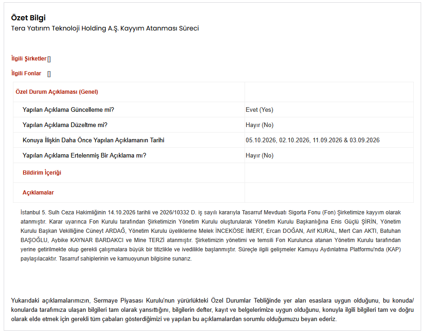Select the subtitle "Tera Yatırım Teknoloji Holding A.Ş. Kayyım Atanması Süreci"
This screenshot has width=423, height=334.
pos(105,28)
